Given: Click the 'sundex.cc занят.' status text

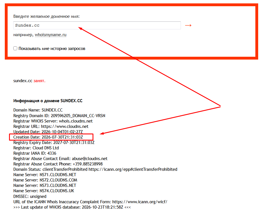Looking at the screenshot, I should click(x=29, y=81).
